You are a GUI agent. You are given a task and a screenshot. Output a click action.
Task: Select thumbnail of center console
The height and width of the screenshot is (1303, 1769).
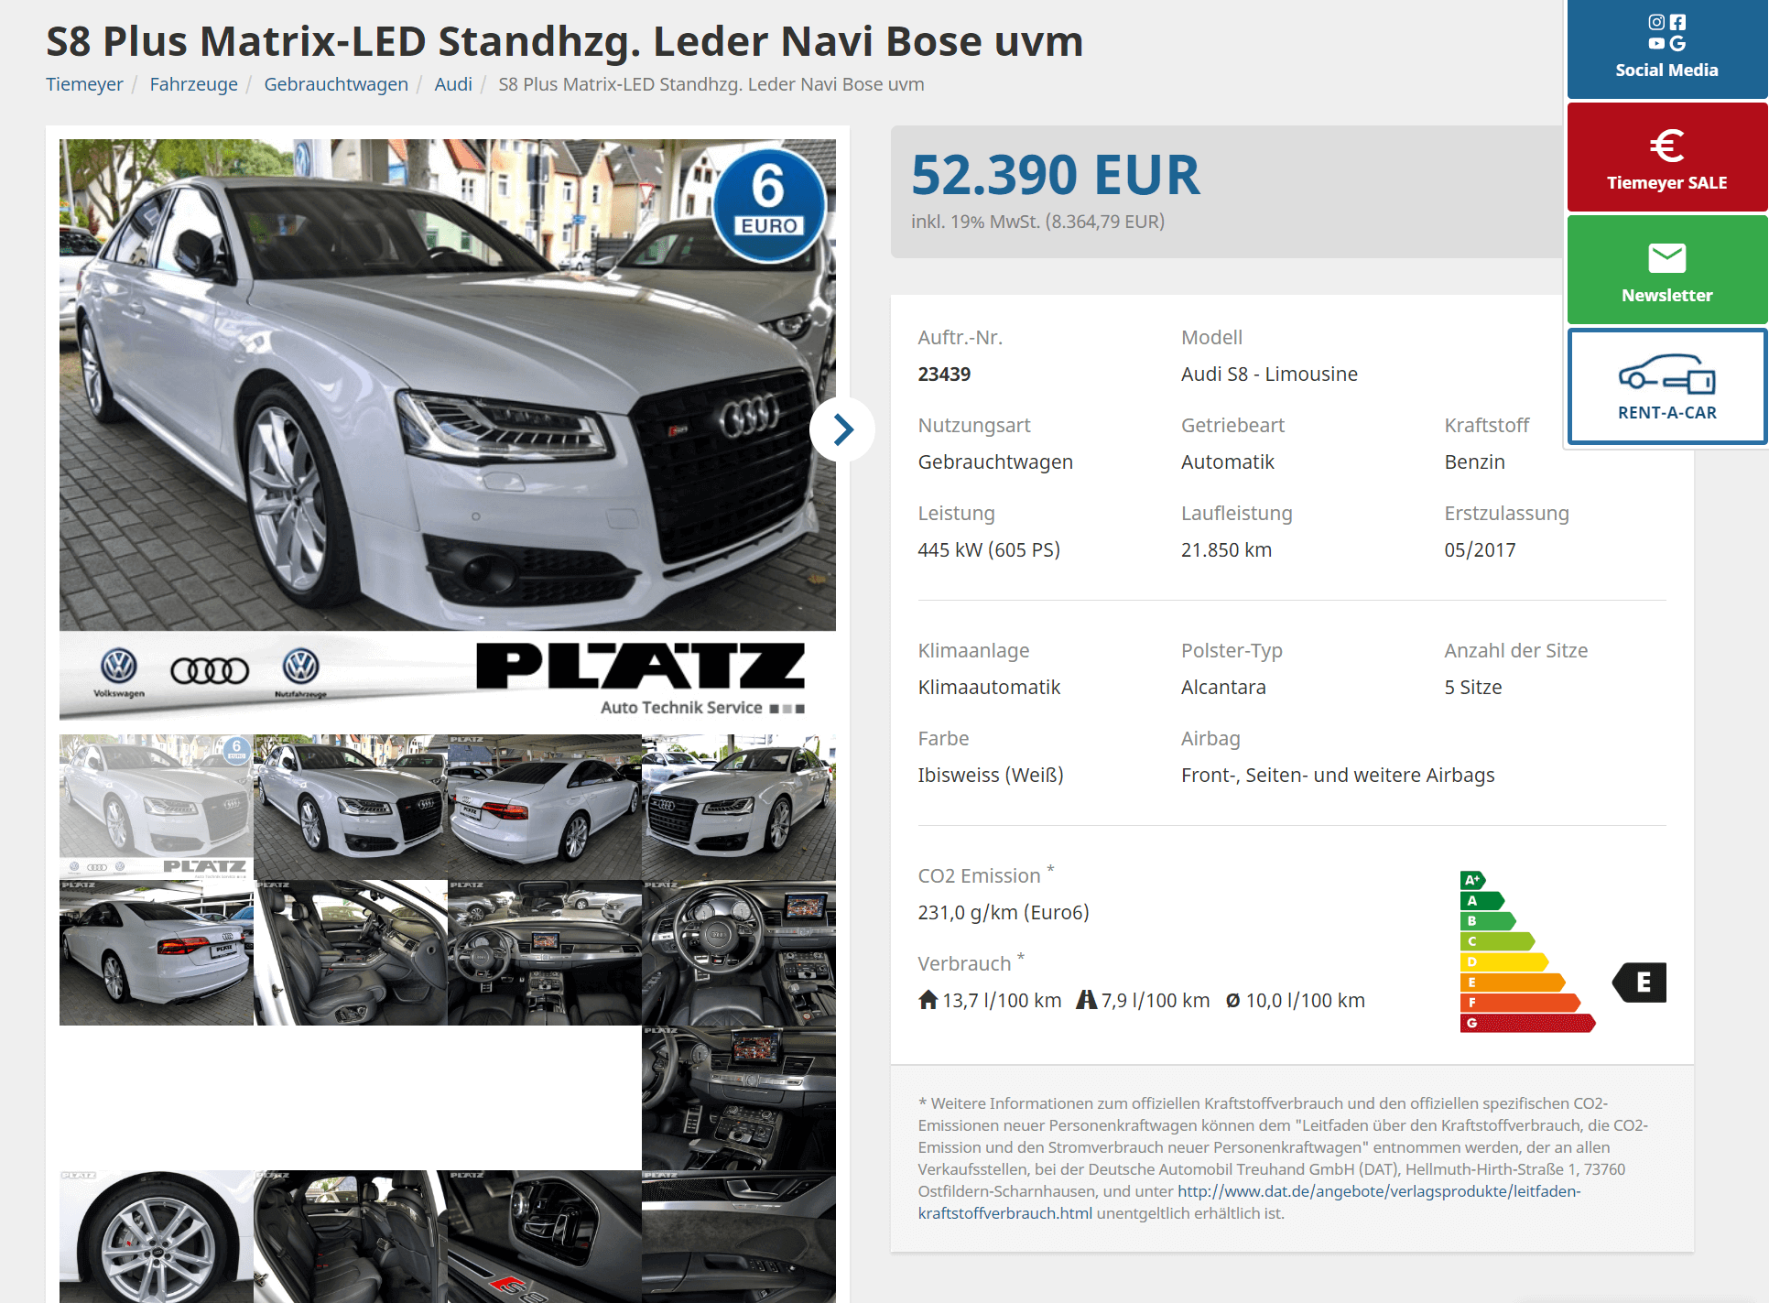click(739, 1098)
